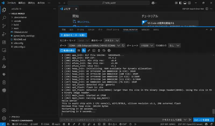Open the baud rate 115200 dropdown
Viewport: 215px width, 126px height.
[147, 46]
